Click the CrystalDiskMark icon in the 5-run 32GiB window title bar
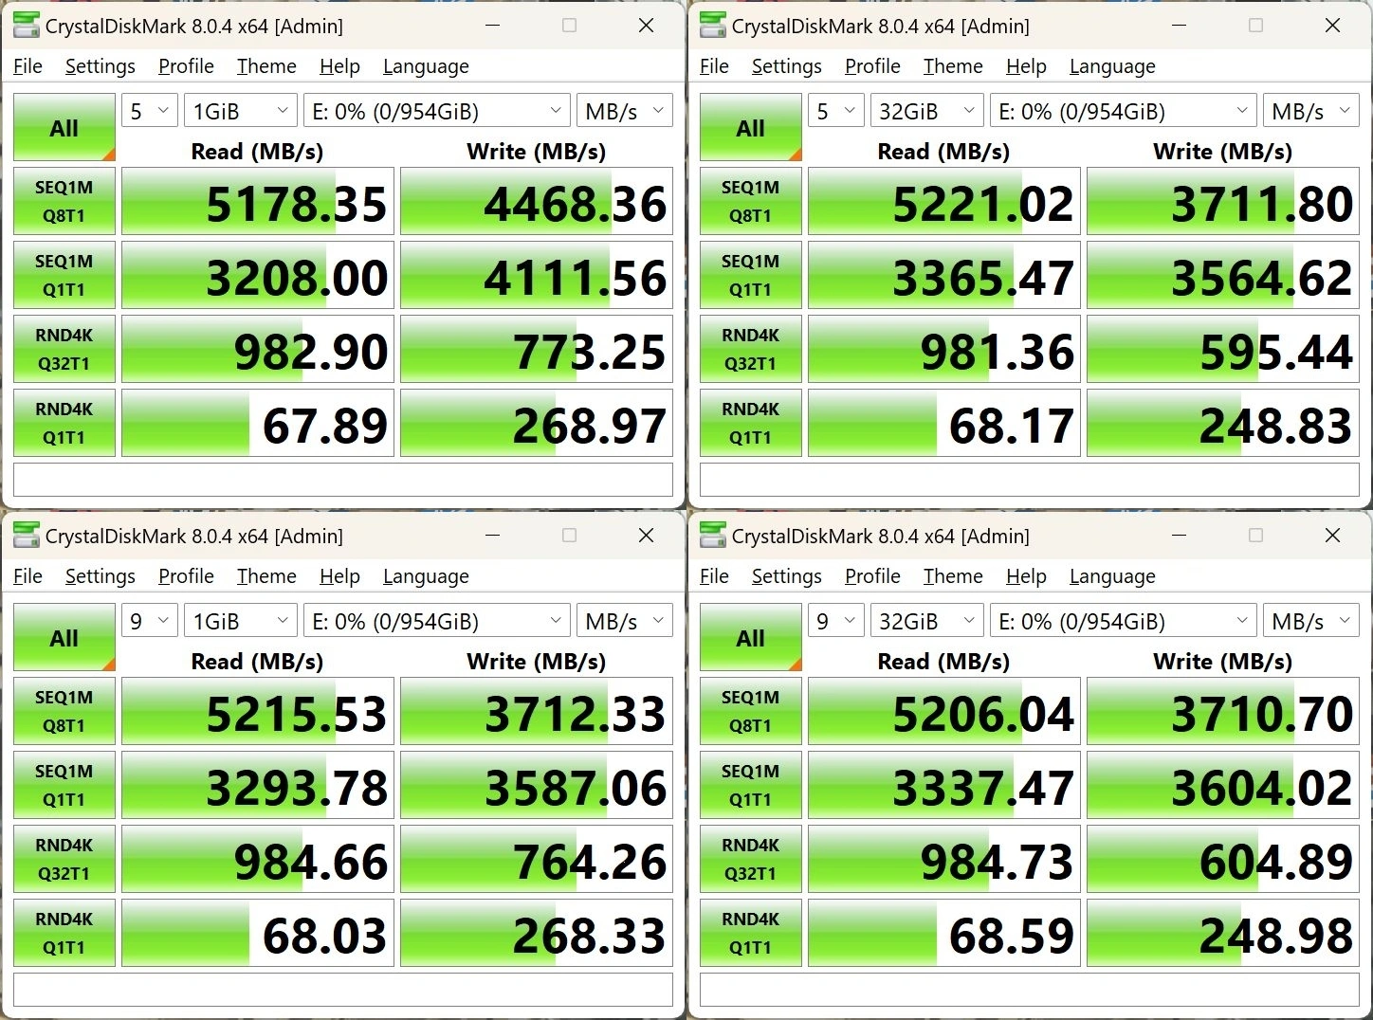The image size is (1373, 1020). pyautogui.click(x=713, y=26)
